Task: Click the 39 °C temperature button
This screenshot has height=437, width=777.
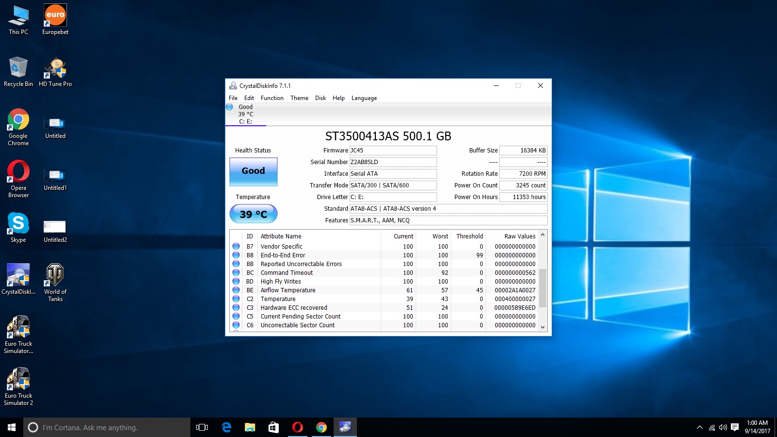Action: 253,214
